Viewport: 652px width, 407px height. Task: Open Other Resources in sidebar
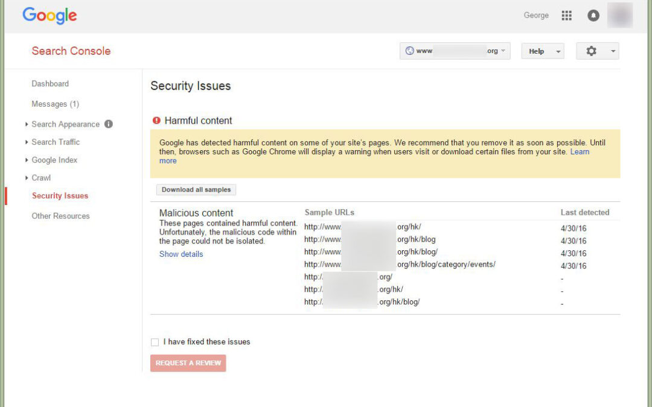pyautogui.click(x=61, y=216)
